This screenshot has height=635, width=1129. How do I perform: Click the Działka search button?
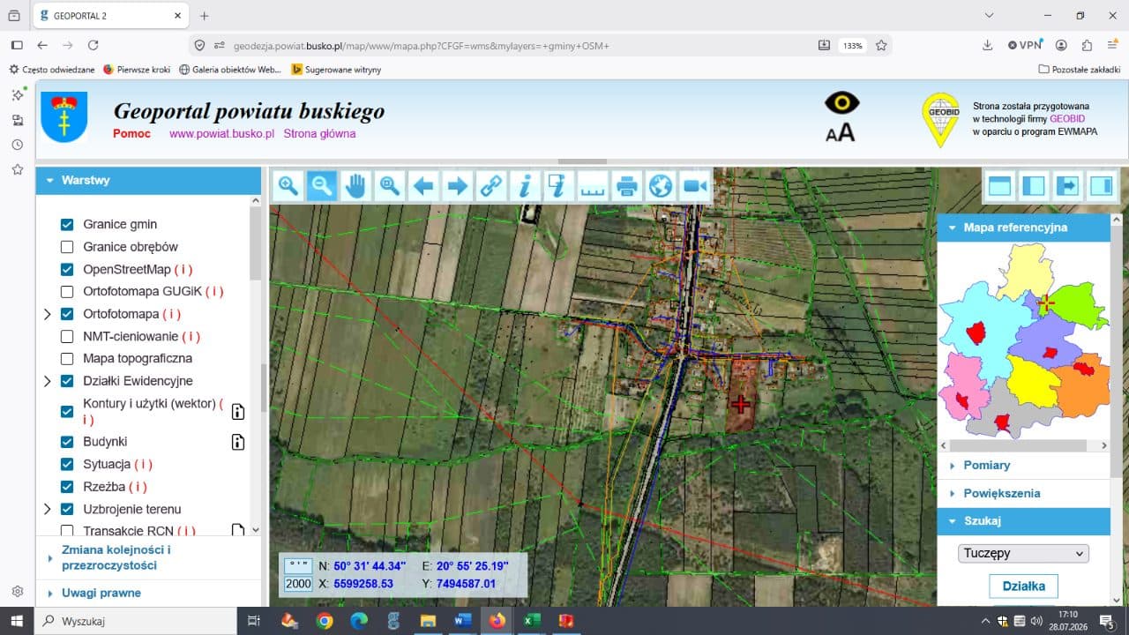pyautogui.click(x=1023, y=586)
